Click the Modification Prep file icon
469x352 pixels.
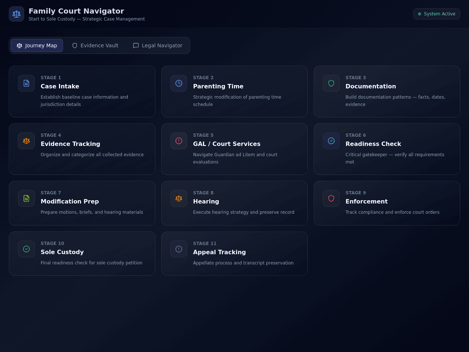coord(26,198)
